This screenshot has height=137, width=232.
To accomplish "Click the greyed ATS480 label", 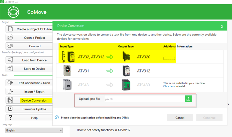I will [143, 85].
